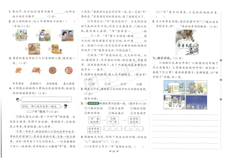Viewport: 232px width, 159px height.
Task: Click the flow box "年"兽做坏事
Action: click(x=94, y=120)
